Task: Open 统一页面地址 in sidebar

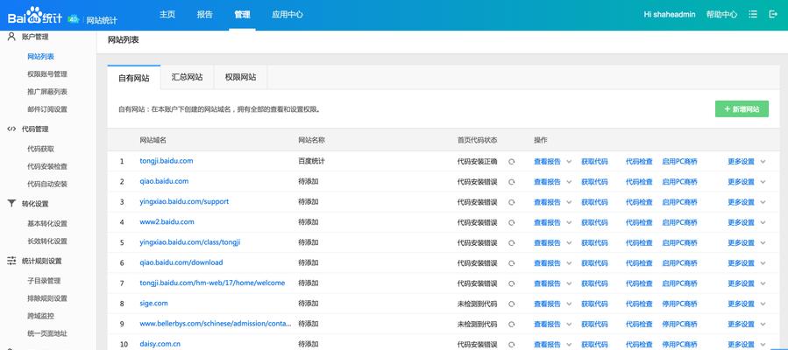Action: tap(47, 333)
